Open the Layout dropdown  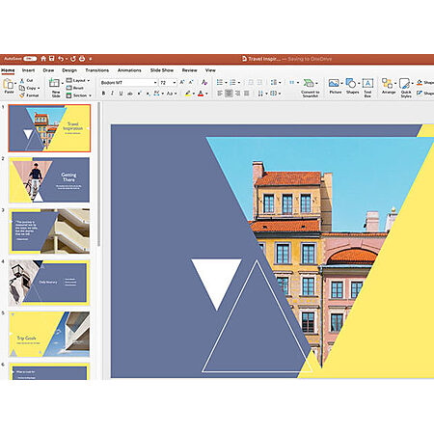pos(78,80)
